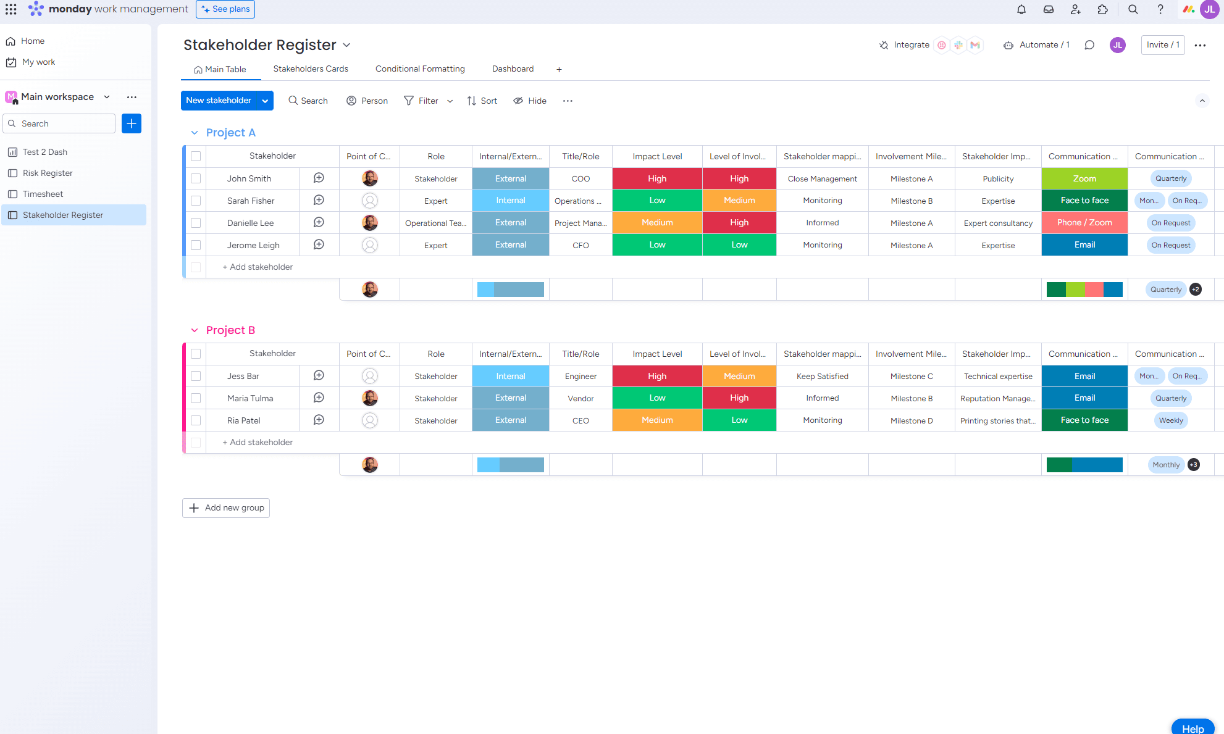
Task: Open conversation for John Smith
Action: point(319,178)
